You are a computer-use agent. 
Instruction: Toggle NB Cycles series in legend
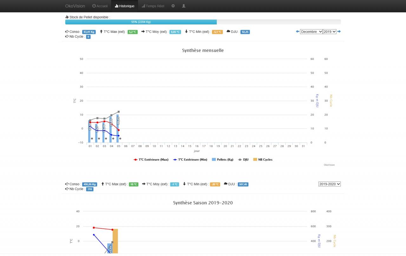point(263,160)
